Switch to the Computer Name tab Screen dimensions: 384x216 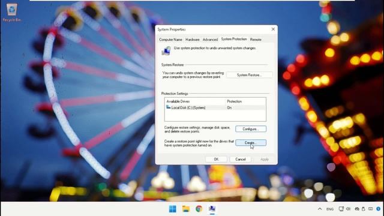pos(170,40)
